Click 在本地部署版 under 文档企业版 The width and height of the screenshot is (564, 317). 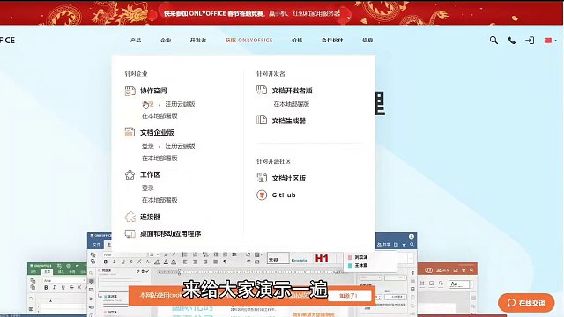[x=160, y=158]
